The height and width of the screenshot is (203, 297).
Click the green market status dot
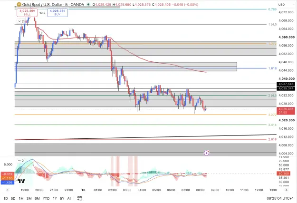[x=88, y=4]
